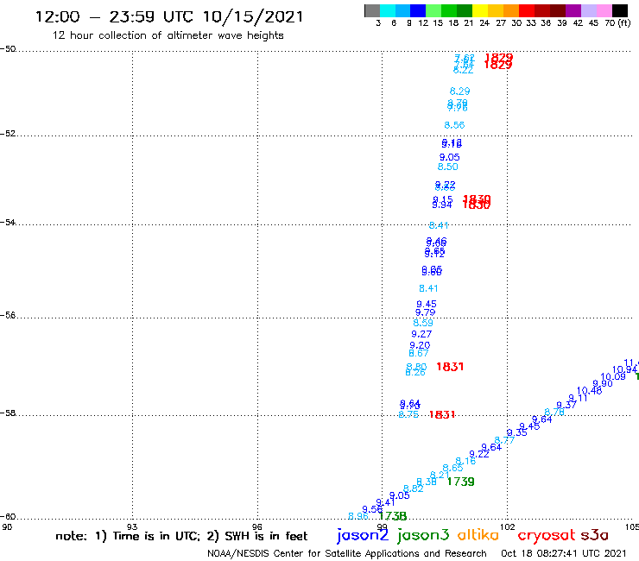
Task: Click the wave height value '8.16'
Action: click(x=465, y=461)
